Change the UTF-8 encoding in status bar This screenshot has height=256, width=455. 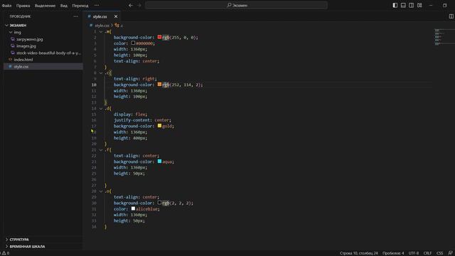tap(414, 253)
